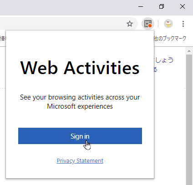The image size is (193, 185).
Task: Minimize the browser window
Action: [x=141, y=7]
